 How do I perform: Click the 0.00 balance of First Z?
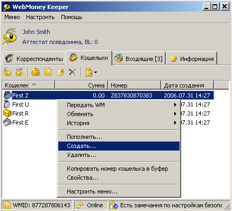click(x=99, y=95)
